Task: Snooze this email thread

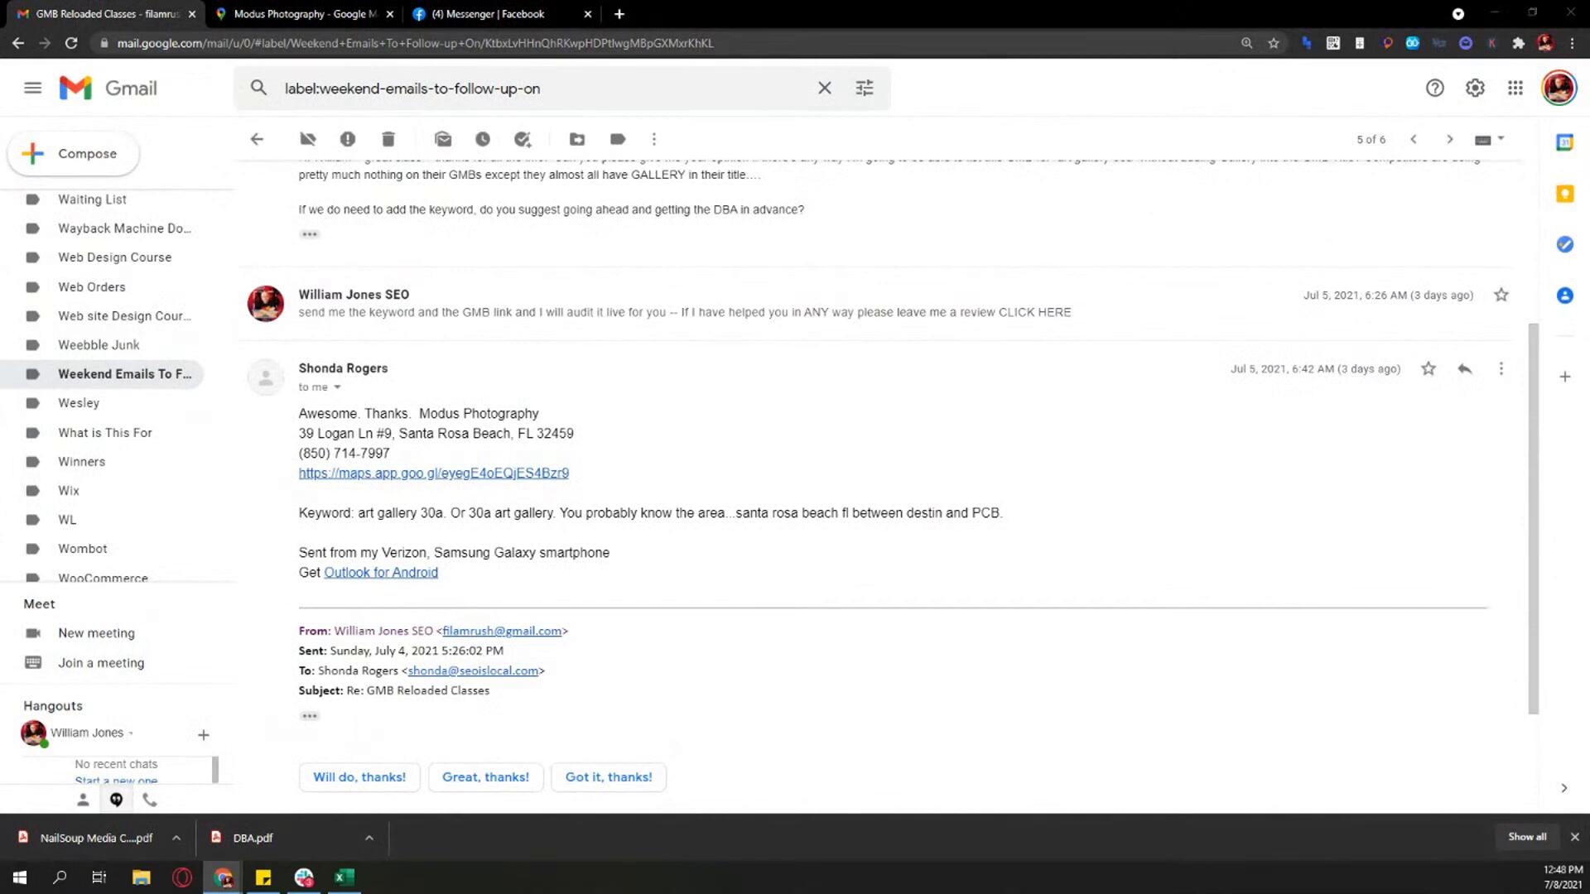Action: 483,139
